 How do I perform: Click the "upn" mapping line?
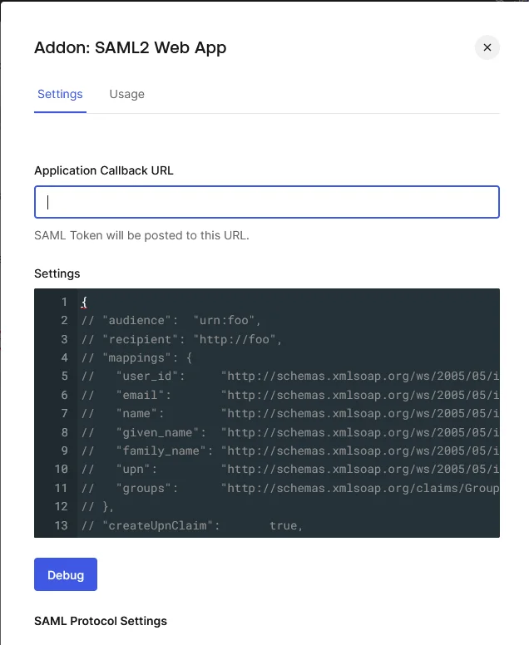(290, 470)
